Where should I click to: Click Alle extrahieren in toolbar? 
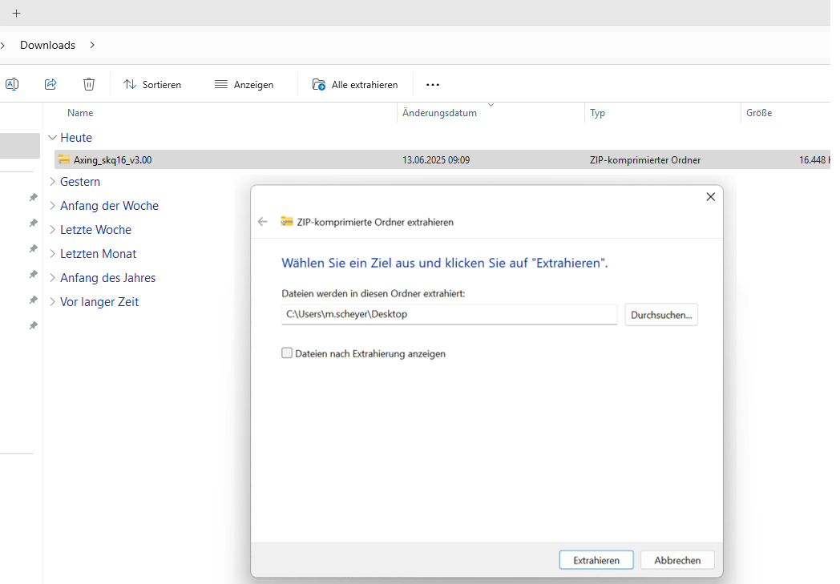tap(355, 85)
